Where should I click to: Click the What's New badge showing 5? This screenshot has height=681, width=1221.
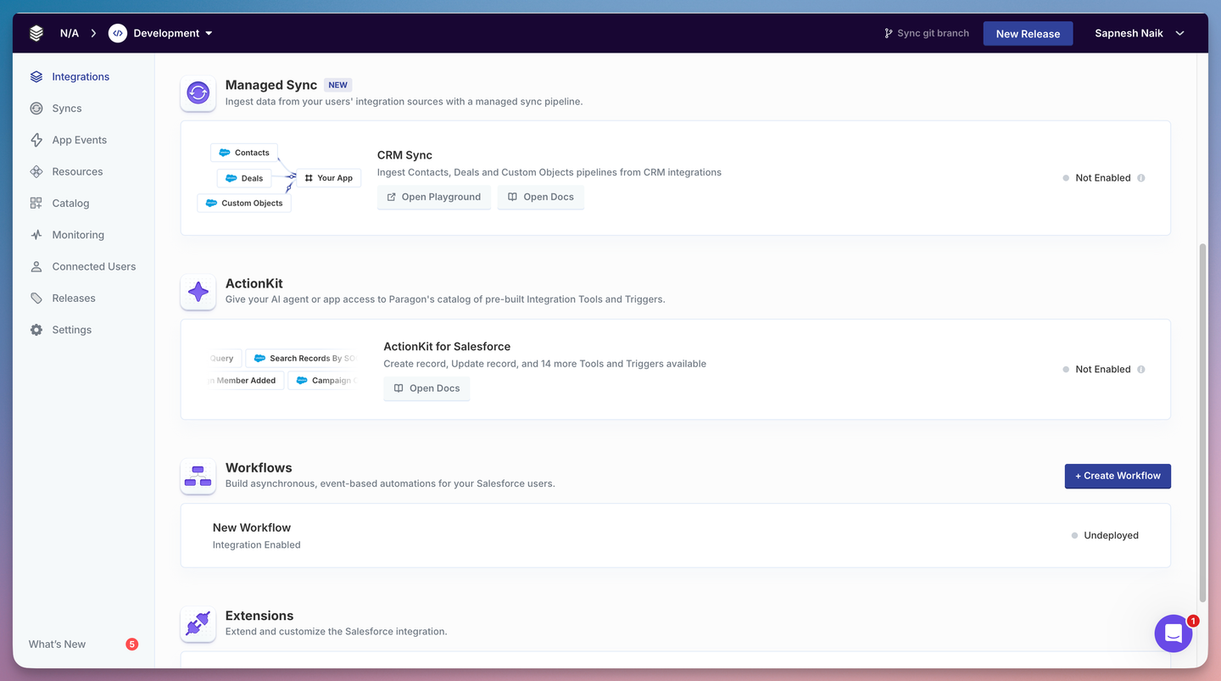tap(132, 645)
